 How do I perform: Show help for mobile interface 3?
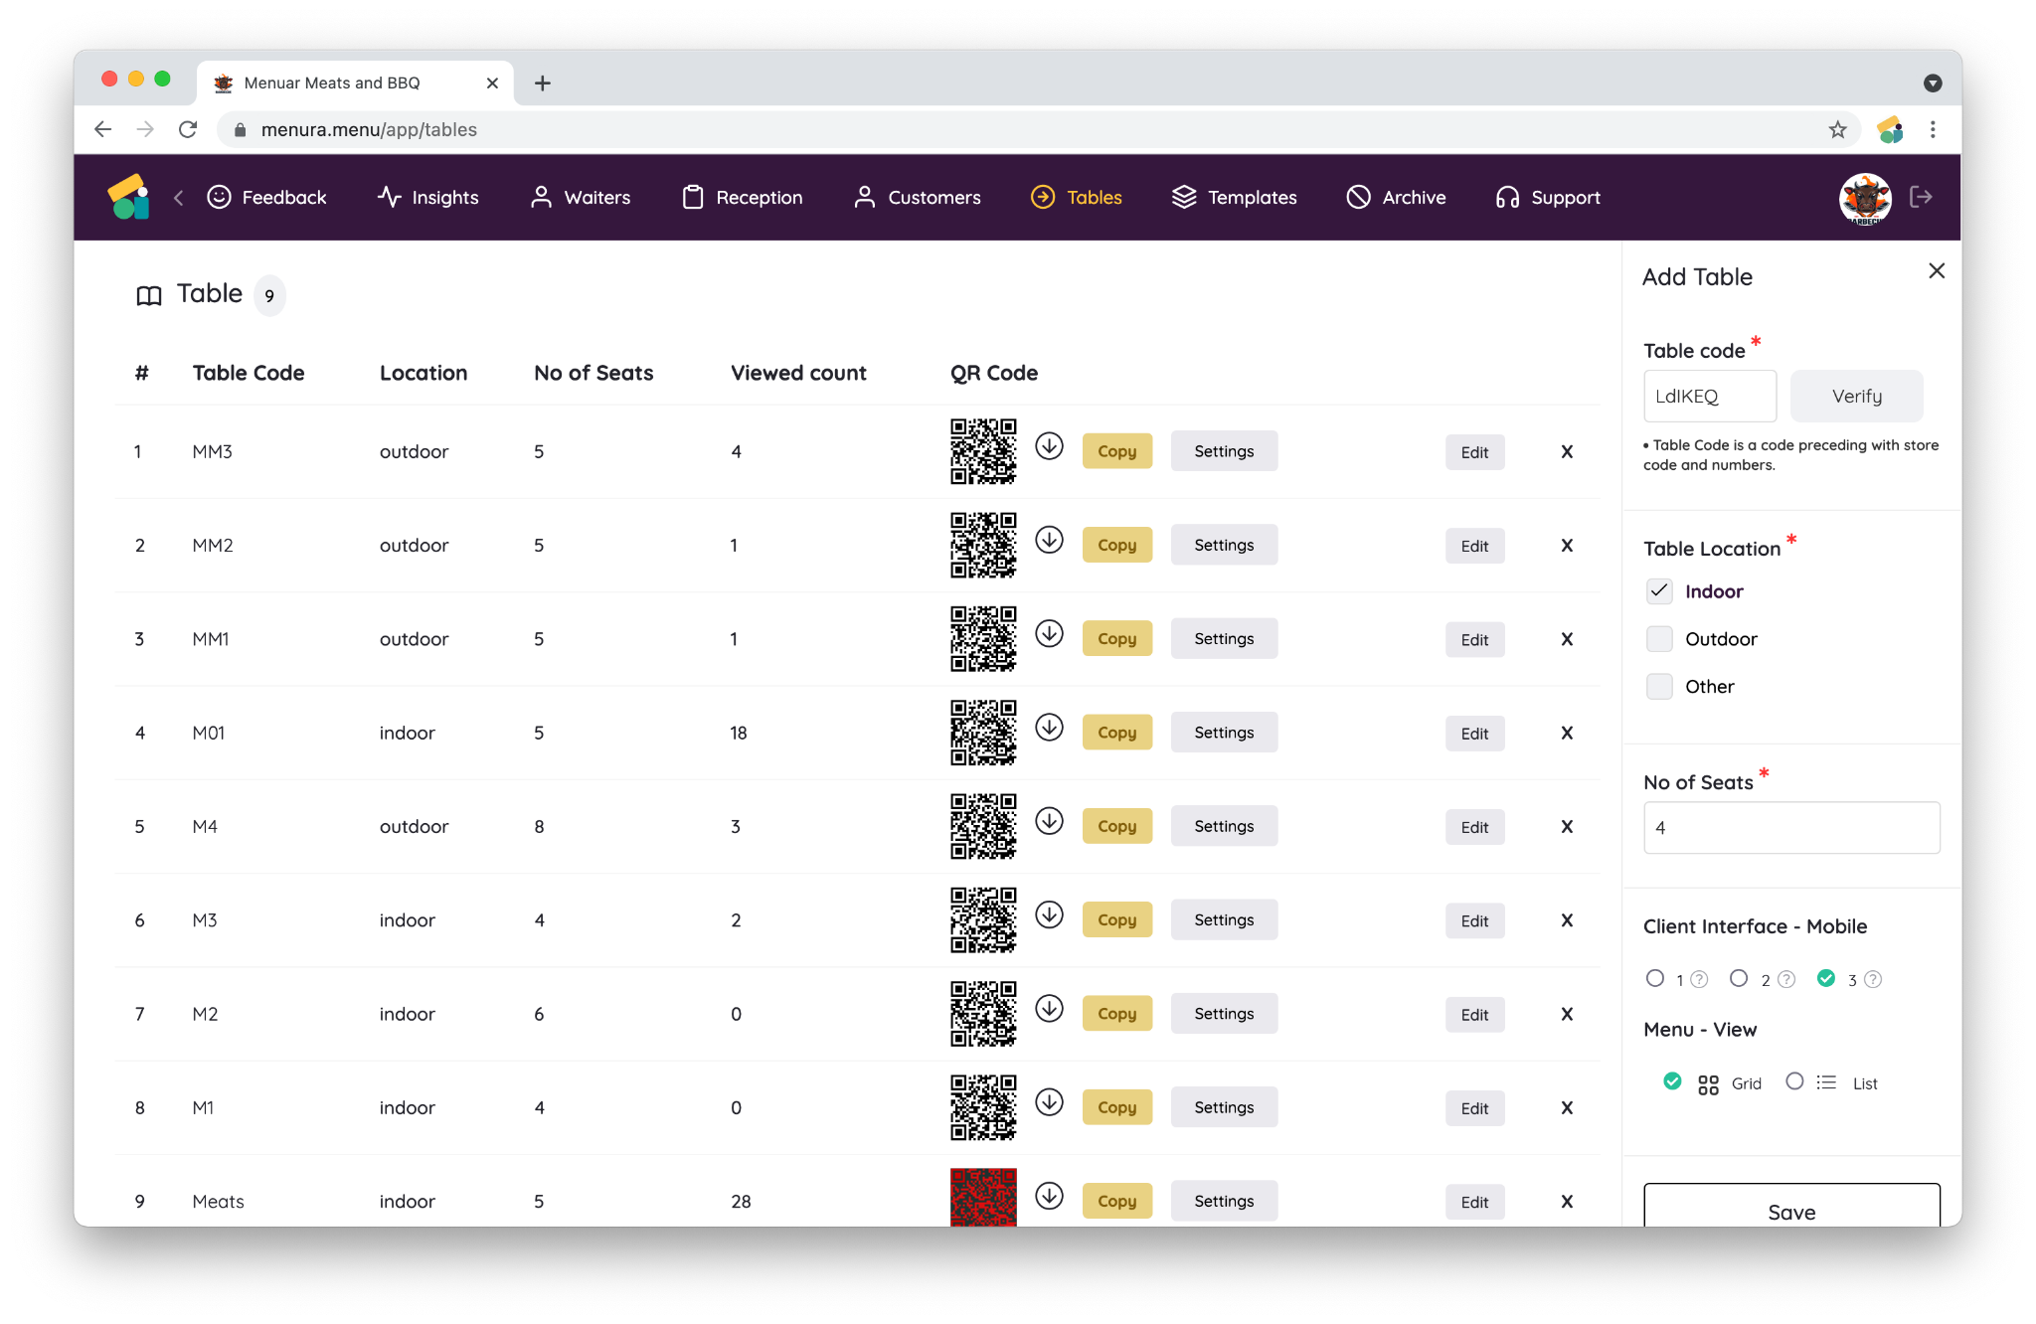pos(1873,980)
